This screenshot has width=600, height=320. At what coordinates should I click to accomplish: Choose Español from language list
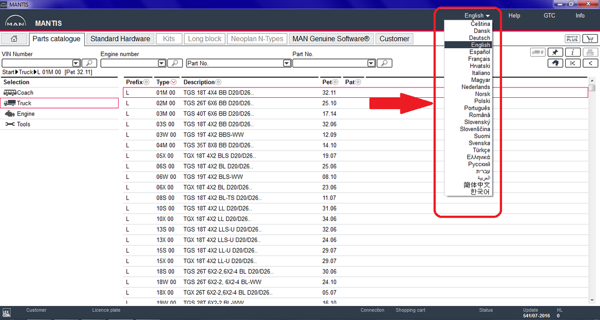(x=468, y=52)
